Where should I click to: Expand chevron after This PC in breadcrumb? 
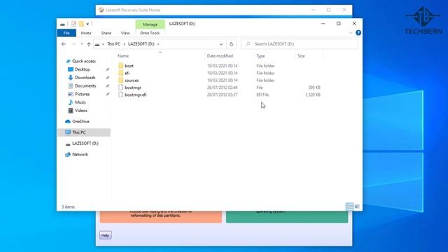[125, 44]
